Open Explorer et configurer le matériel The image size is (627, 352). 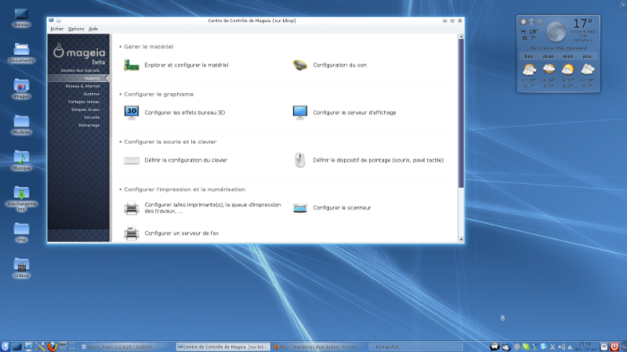186,65
